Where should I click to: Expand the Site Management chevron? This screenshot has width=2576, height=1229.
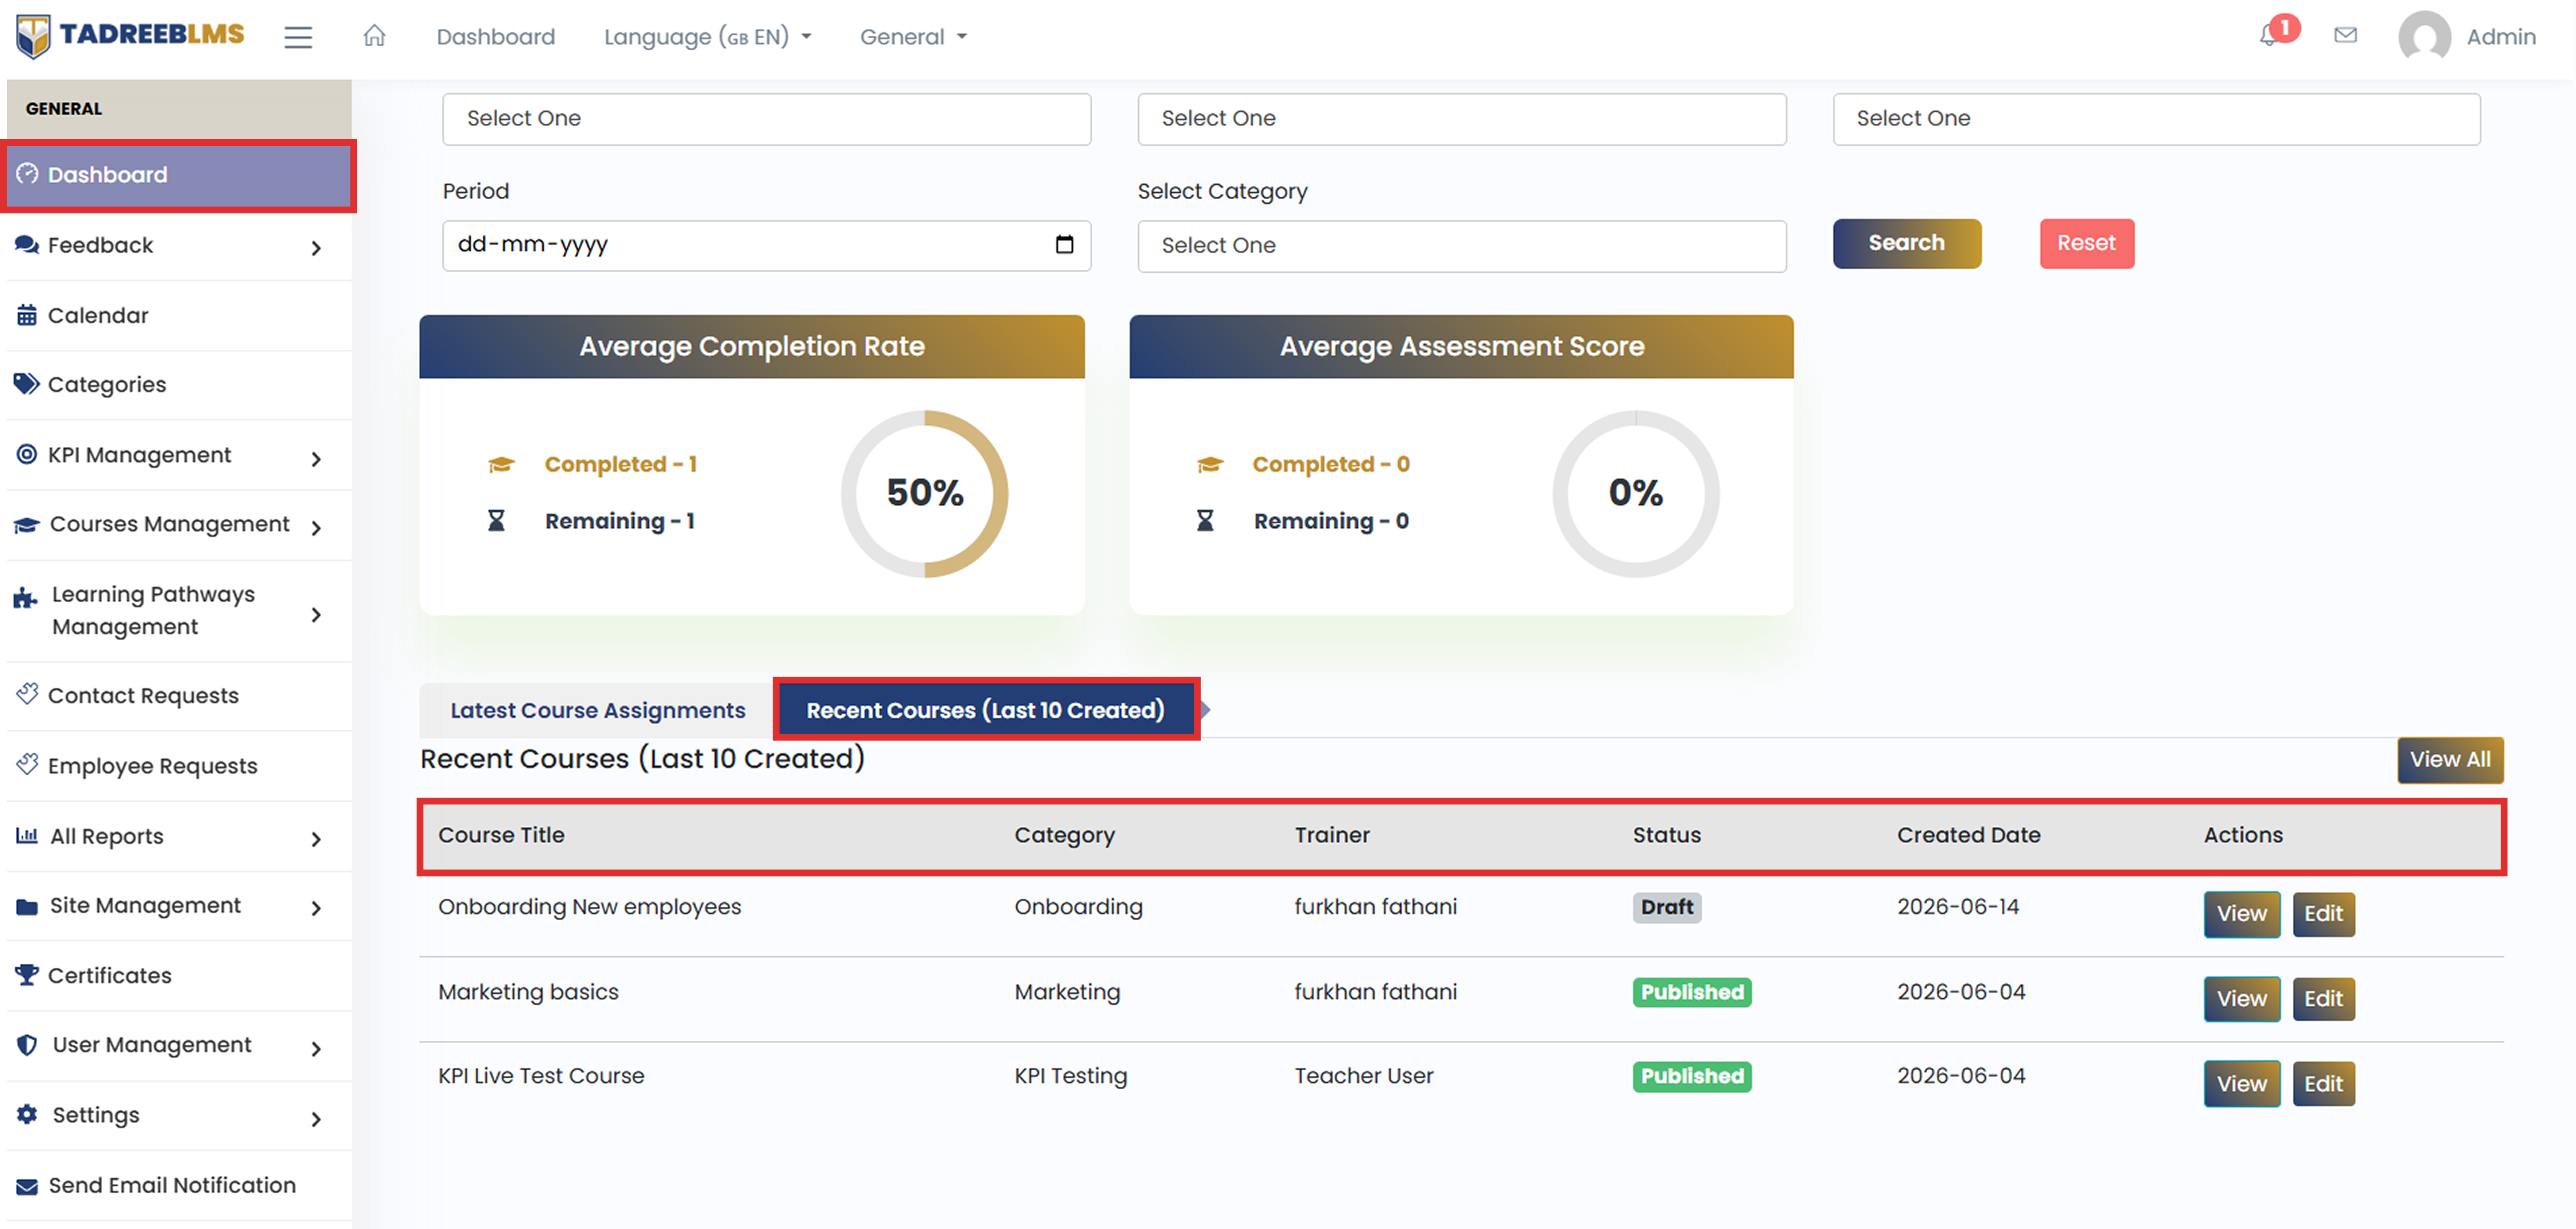coord(316,908)
